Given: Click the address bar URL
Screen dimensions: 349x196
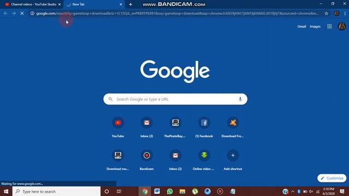Looking at the screenshot, I should 177,13.
